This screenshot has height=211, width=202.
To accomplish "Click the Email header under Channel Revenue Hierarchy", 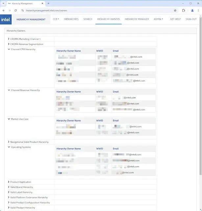I will coord(115,92).
